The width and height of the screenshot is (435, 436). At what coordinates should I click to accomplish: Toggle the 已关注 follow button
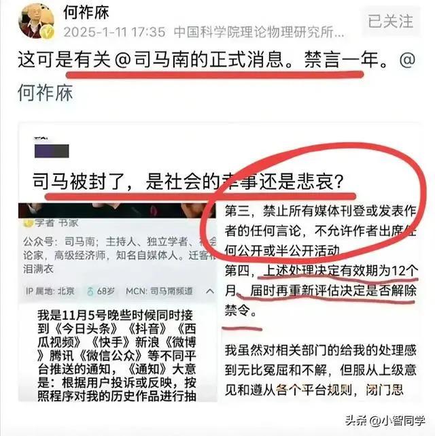coord(391,21)
